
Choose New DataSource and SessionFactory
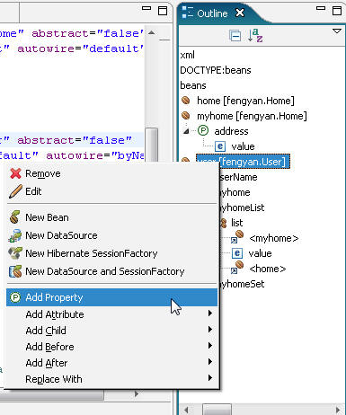pyautogui.click(x=111, y=271)
